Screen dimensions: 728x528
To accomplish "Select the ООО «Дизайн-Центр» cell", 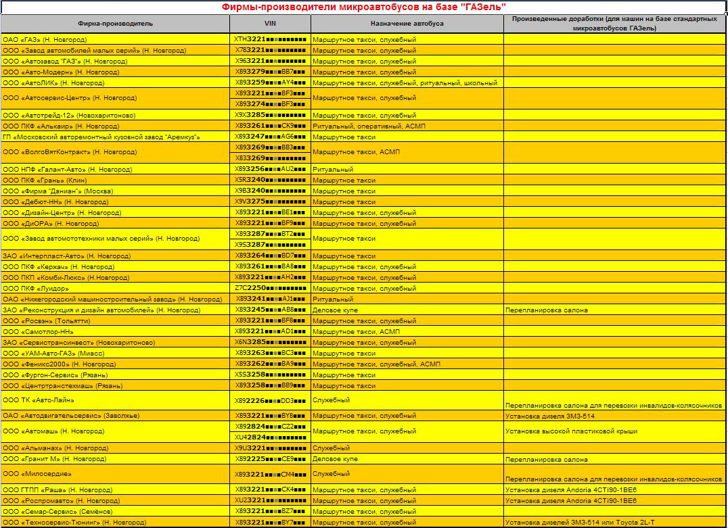I will click(115, 212).
